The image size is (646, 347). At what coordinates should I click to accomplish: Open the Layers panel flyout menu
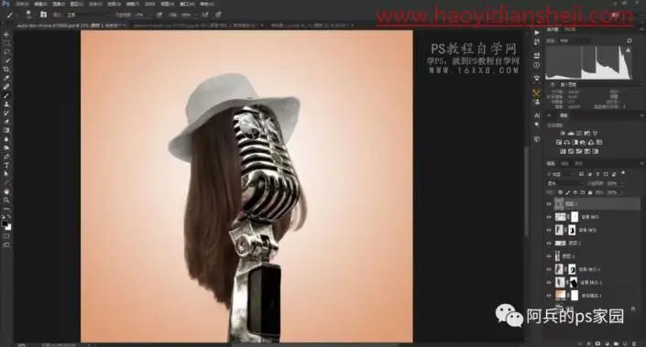pyautogui.click(x=642, y=163)
